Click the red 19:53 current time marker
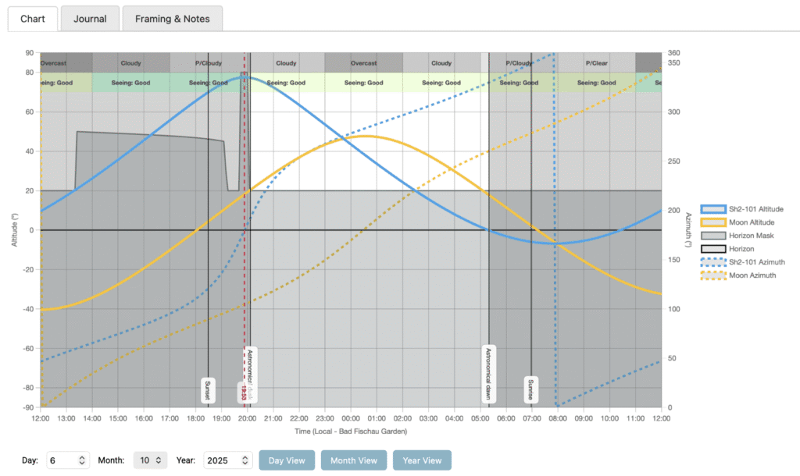The height and width of the screenshot is (476, 800). click(x=244, y=393)
